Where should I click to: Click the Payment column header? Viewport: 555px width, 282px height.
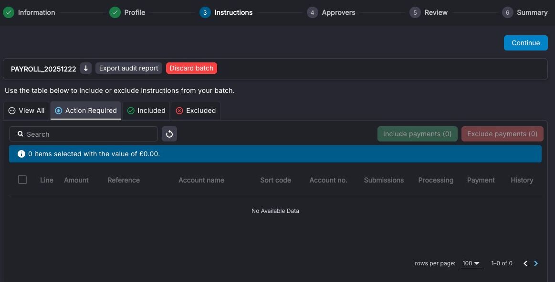481,180
